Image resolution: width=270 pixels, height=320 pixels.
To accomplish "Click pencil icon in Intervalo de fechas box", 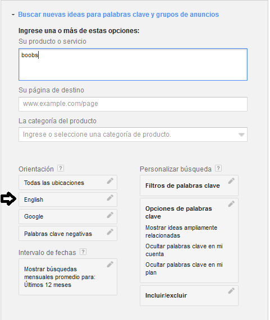I will tap(110, 265).
